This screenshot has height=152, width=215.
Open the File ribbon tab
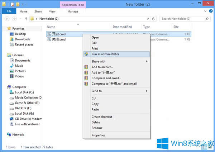tap(8, 11)
